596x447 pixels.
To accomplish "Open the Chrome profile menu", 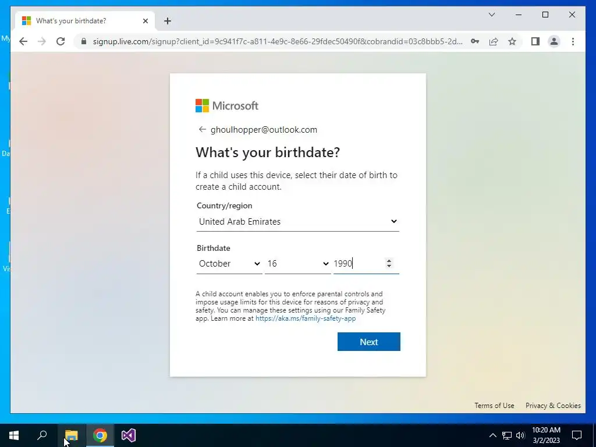I will [x=554, y=41].
